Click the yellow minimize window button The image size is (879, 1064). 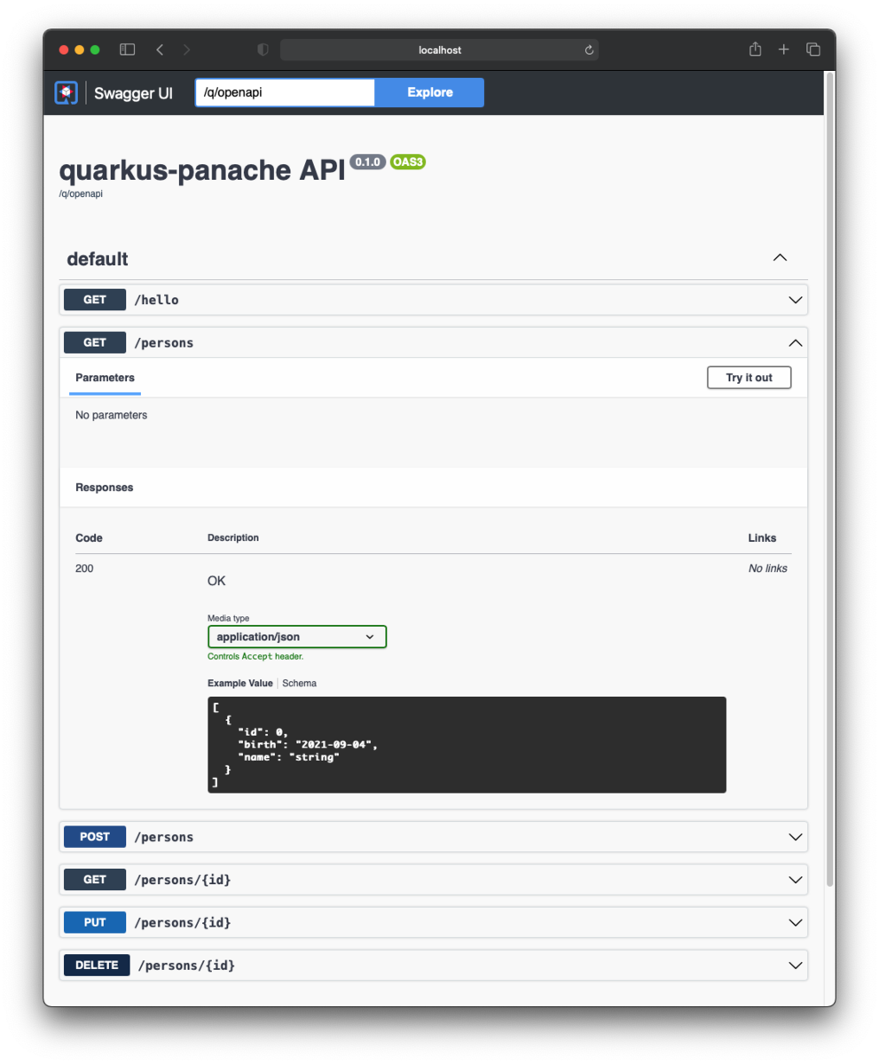click(79, 50)
